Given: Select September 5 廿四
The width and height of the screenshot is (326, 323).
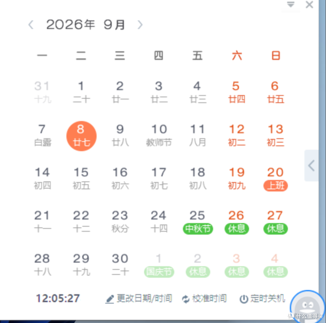Looking at the screenshot, I should (x=237, y=92).
